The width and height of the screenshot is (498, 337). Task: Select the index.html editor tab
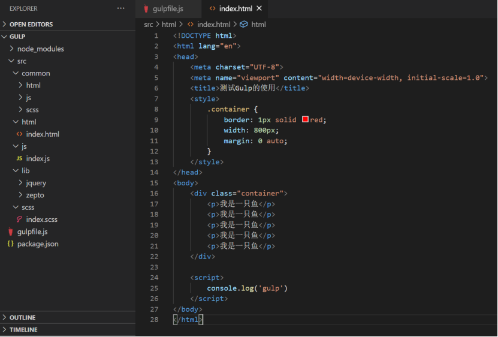tap(236, 8)
